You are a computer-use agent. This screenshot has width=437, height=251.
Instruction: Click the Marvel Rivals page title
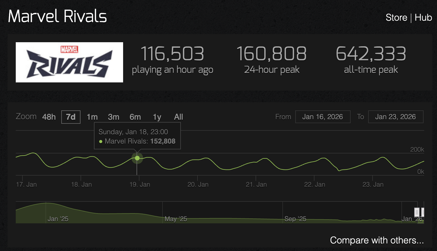57,16
